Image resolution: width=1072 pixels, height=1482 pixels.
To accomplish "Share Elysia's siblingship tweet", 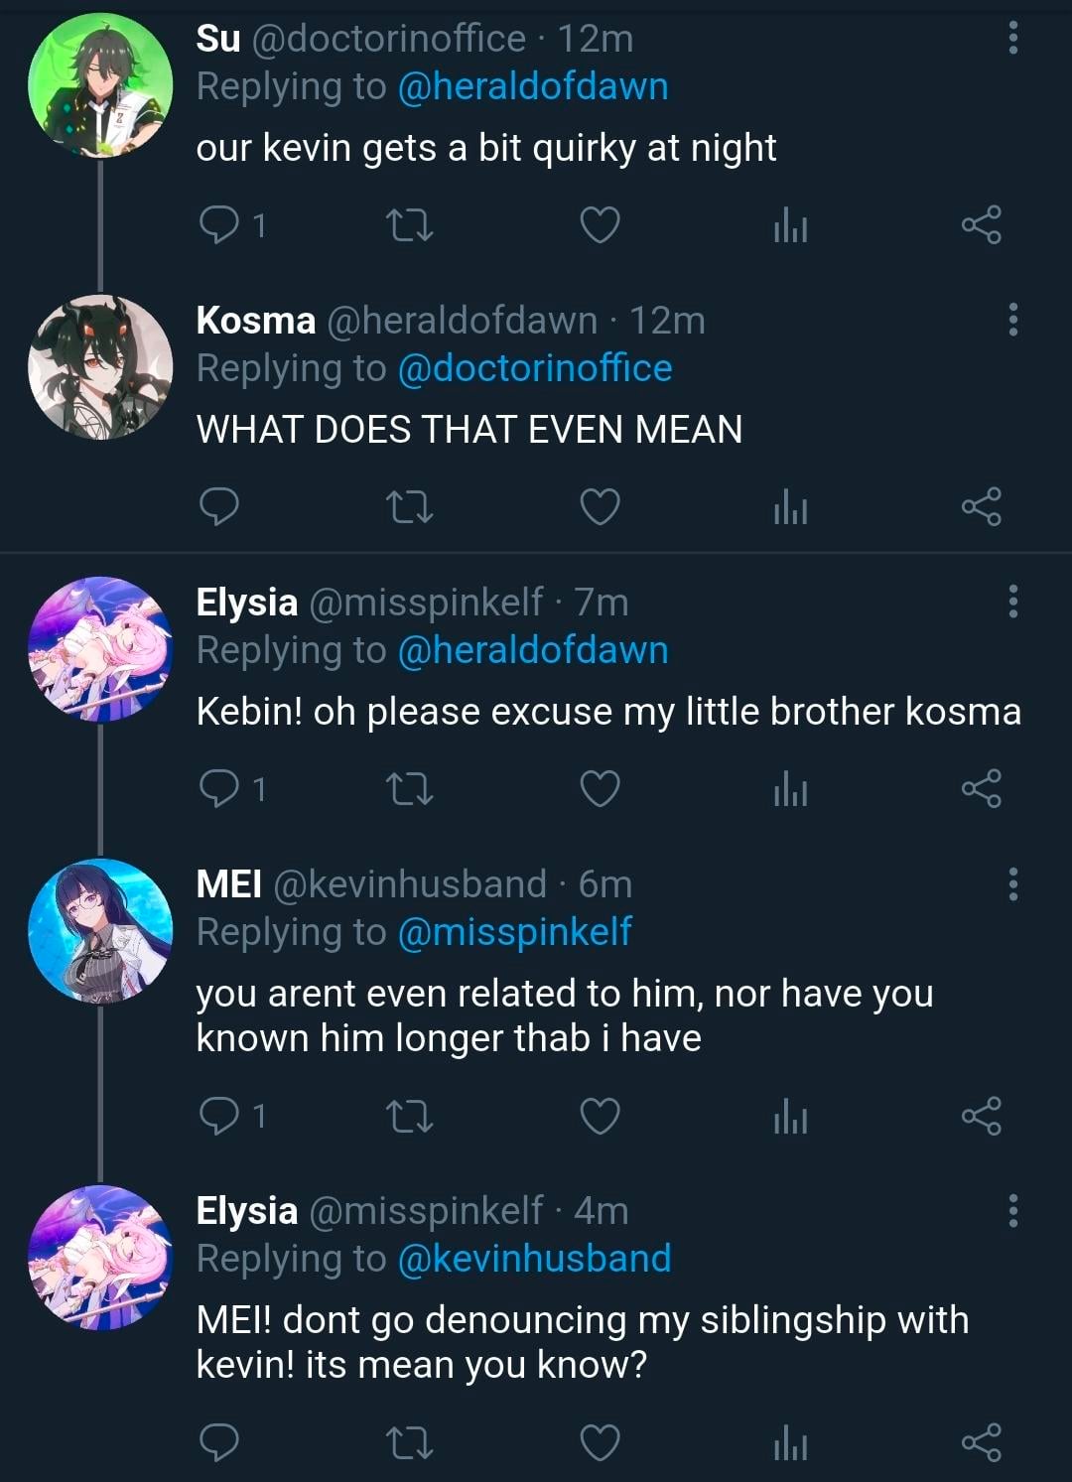I will tap(981, 1442).
